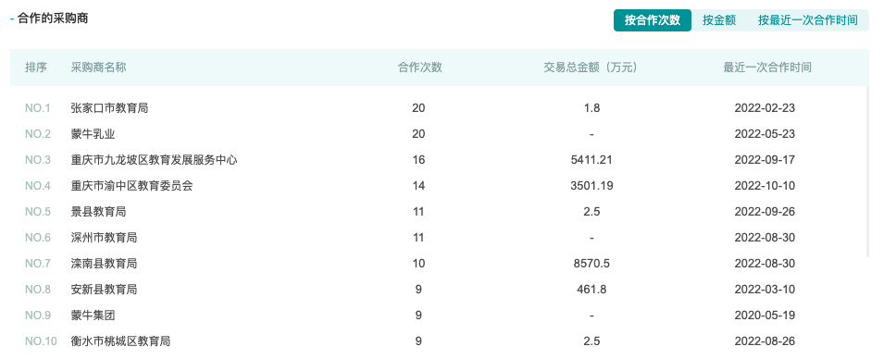Open 张家口市教育局 purchaser entry
The height and width of the screenshot is (359, 884).
[x=109, y=107]
